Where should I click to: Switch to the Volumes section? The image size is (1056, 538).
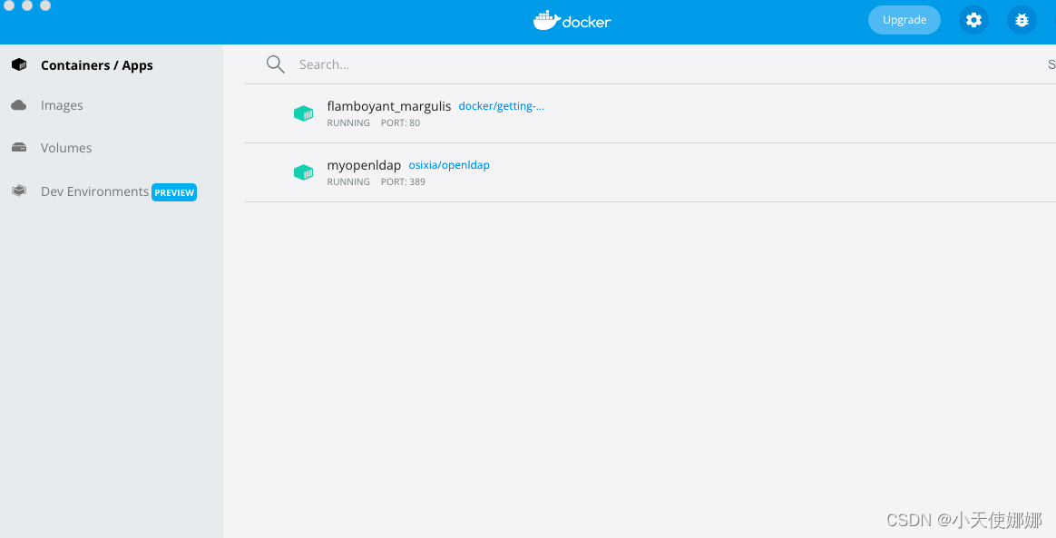click(66, 148)
